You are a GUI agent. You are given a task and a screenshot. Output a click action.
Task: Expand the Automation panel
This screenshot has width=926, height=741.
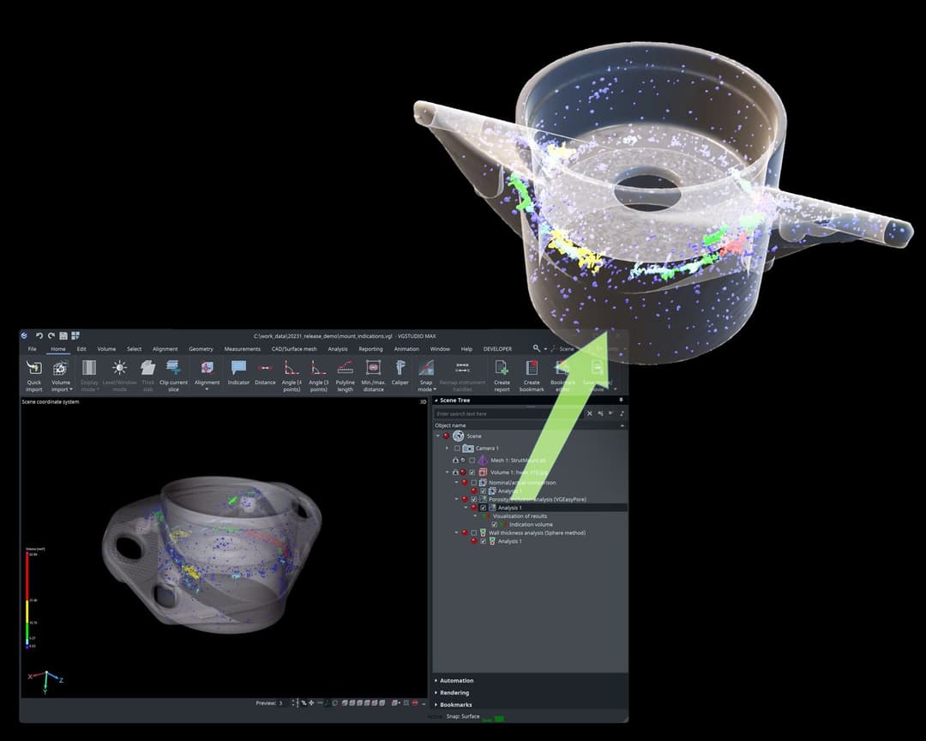click(457, 681)
